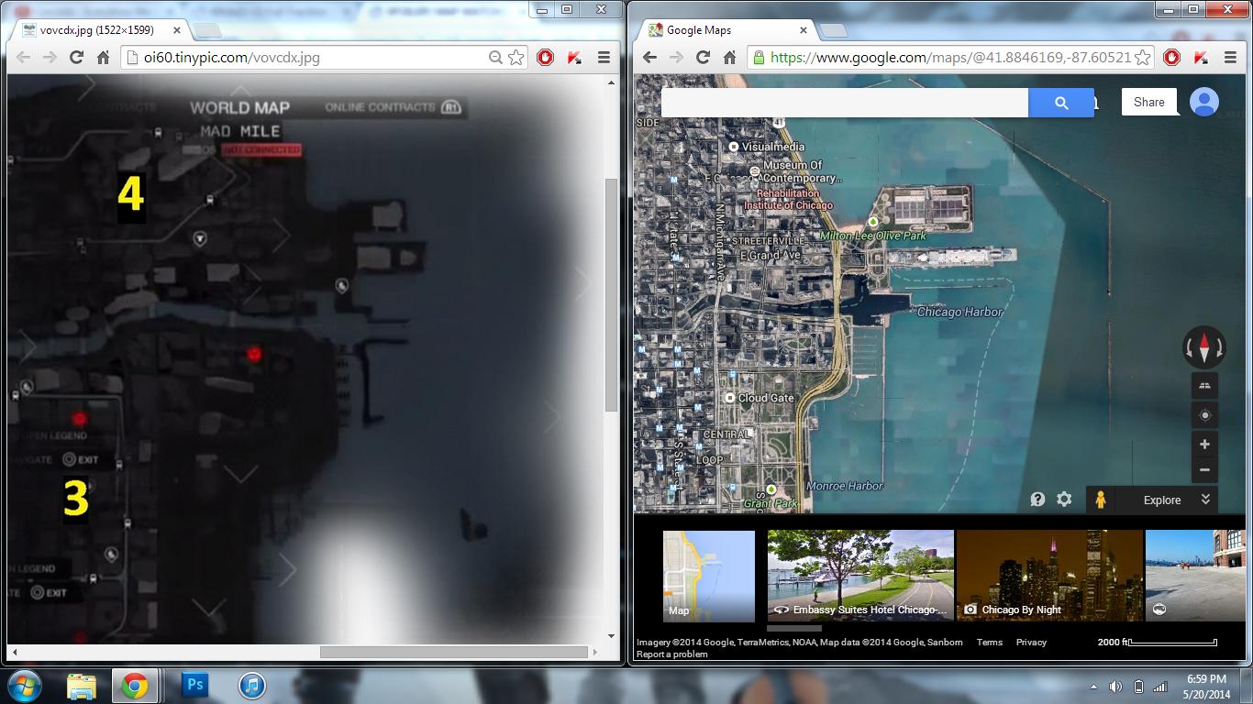Open iTunes from the taskbar
The width and height of the screenshot is (1253, 704).
click(x=251, y=686)
